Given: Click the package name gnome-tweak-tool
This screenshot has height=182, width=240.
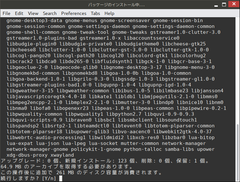Looking at the screenshot, I should coord(86,32).
